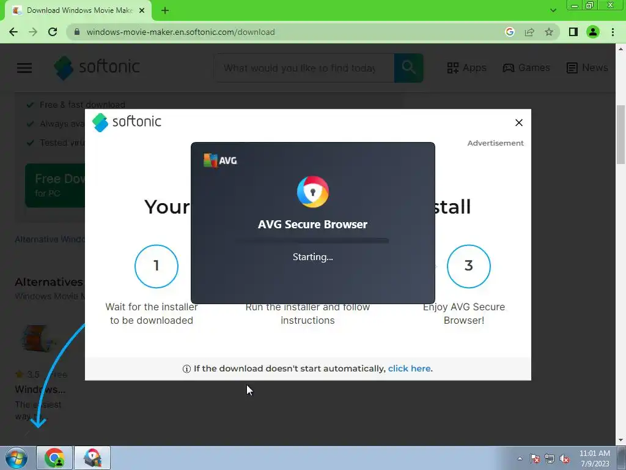The width and height of the screenshot is (626, 470).
Task: Click the Google icon in address bar
Action: (510, 32)
